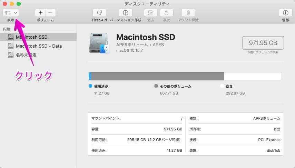The height and width of the screenshot is (168, 295).
Task: Click the Macintosh SSD title heading
Action: point(146,37)
